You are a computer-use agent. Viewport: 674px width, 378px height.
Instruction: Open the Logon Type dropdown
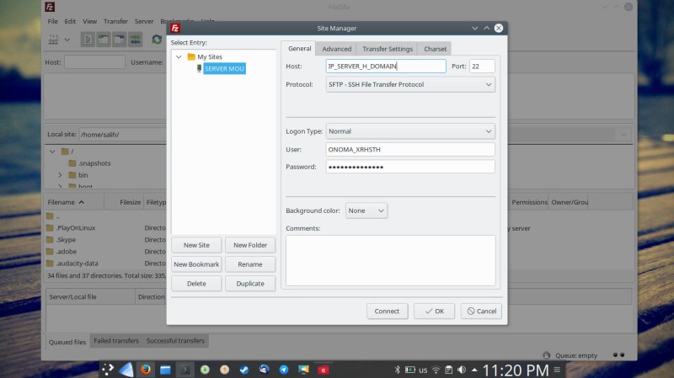(410, 131)
